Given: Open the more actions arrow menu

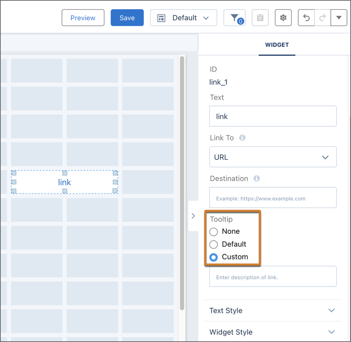Looking at the screenshot, I should [x=339, y=18].
